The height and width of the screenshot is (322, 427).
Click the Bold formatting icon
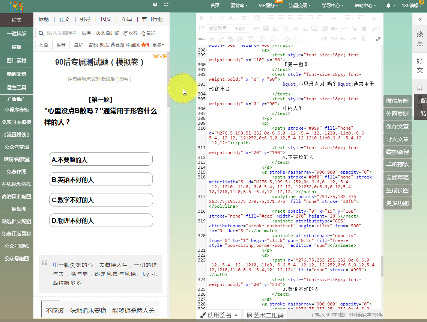pyautogui.click(x=201, y=18)
